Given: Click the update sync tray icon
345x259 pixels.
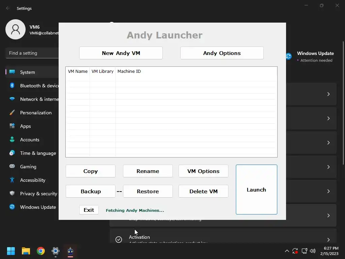Looking at the screenshot, I should click(295, 251).
